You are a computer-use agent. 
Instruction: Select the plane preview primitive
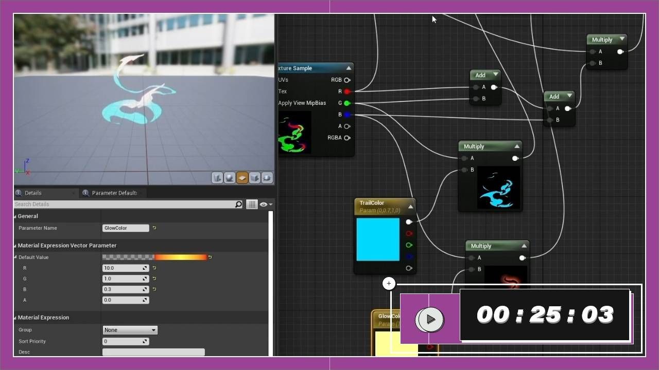pos(242,178)
